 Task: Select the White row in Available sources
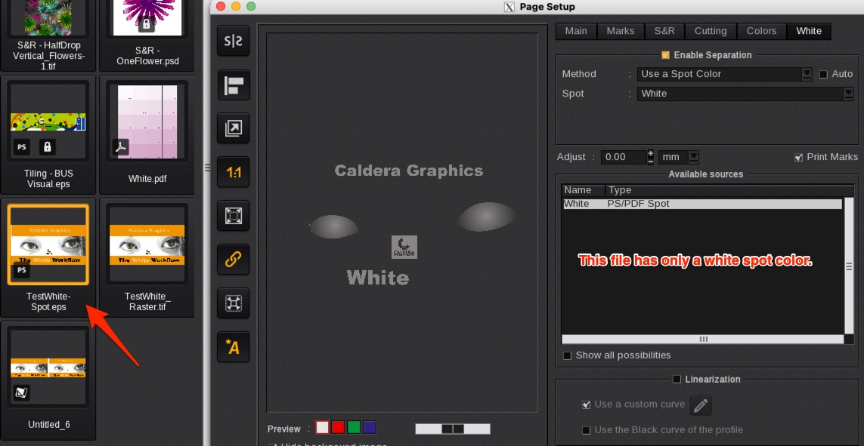coord(701,204)
